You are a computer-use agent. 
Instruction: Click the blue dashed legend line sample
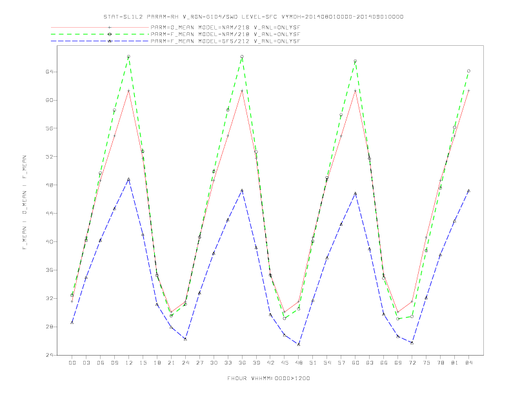coord(100,41)
